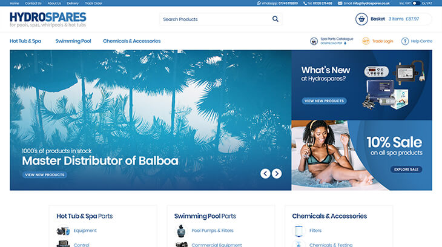Click the 'Hot Tub & Spa Parts' heading
442x247 pixels.
pos(85,216)
